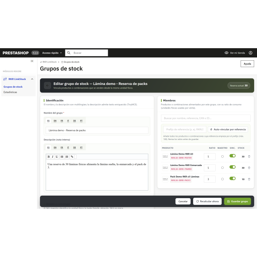Image resolution: width=257 pixels, height=257 pixels.
Task: Click the PrestaShop logo
Action: coord(16,53)
